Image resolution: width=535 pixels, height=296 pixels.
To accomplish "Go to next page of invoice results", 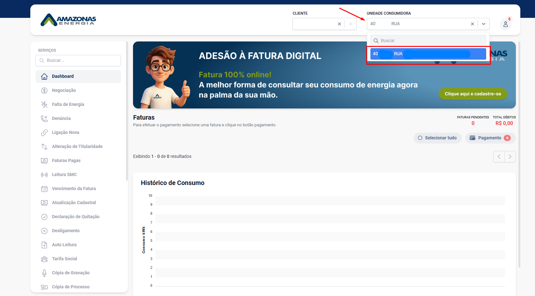I will [x=510, y=157].
